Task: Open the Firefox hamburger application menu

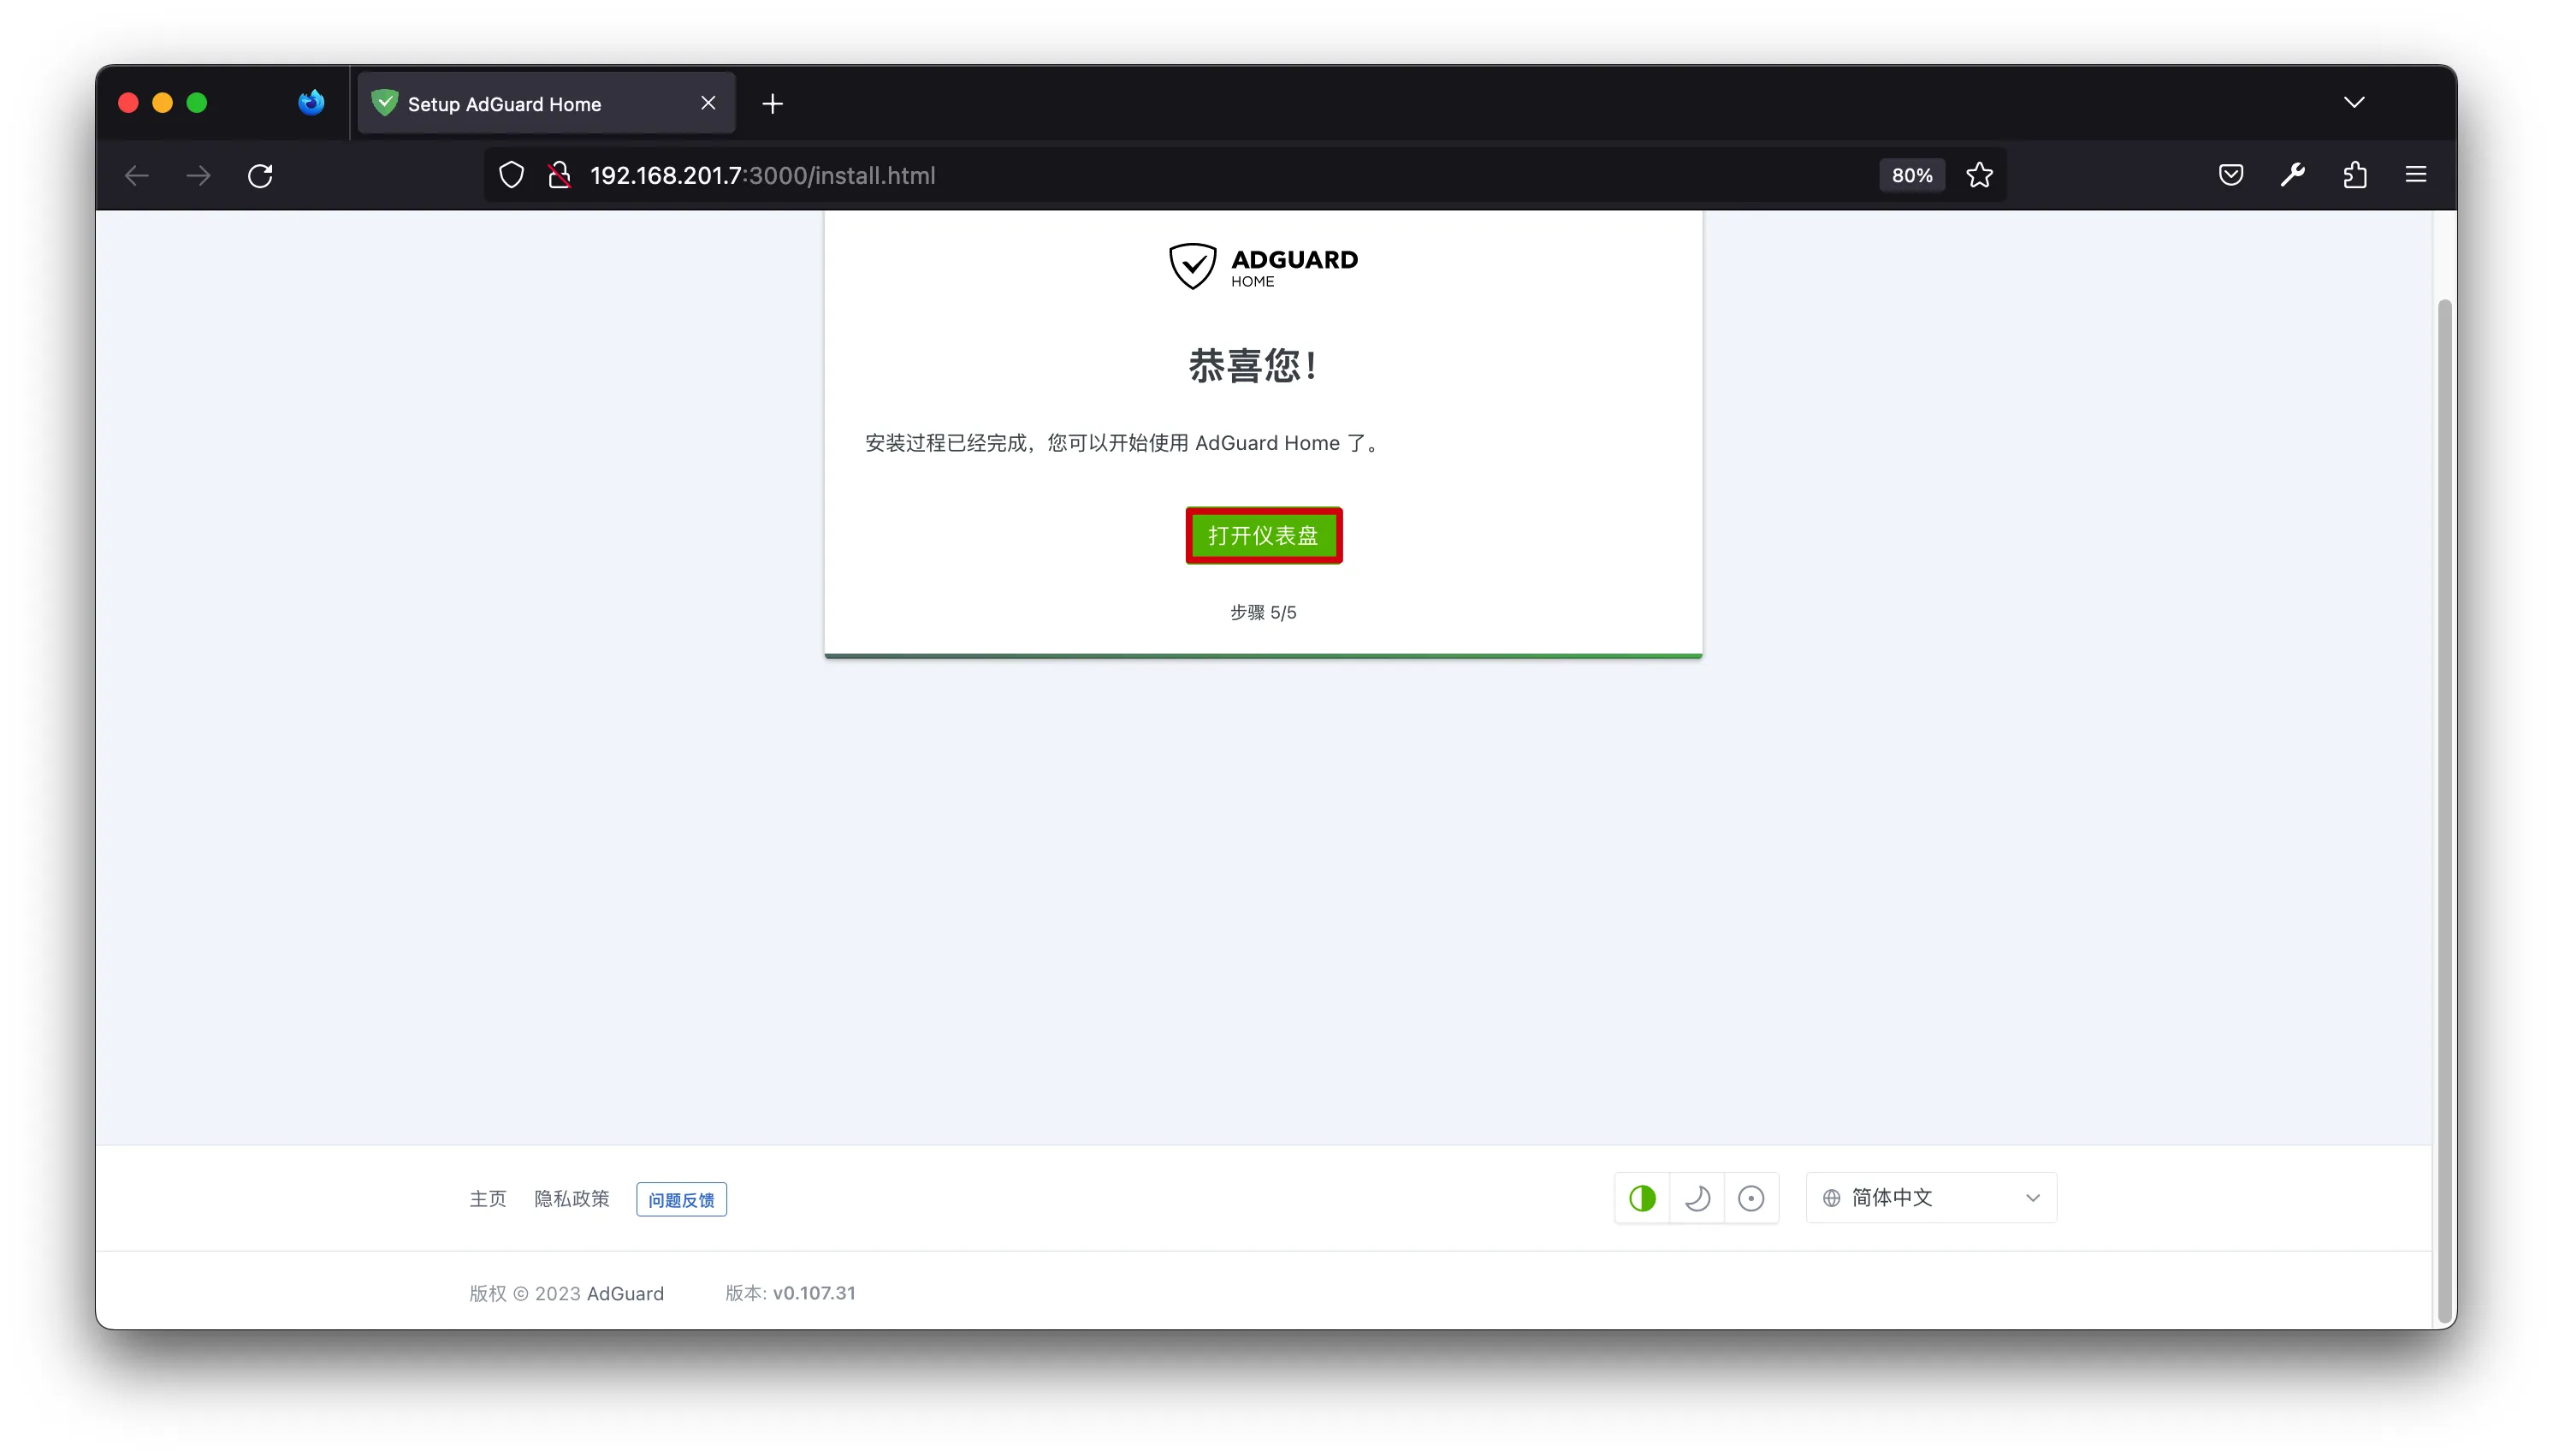Action: (2415, 175)
